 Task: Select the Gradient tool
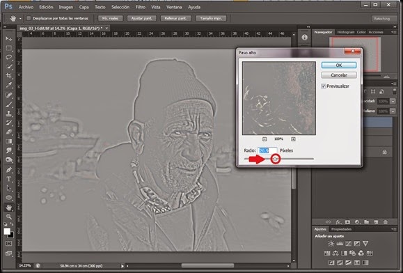9,141
